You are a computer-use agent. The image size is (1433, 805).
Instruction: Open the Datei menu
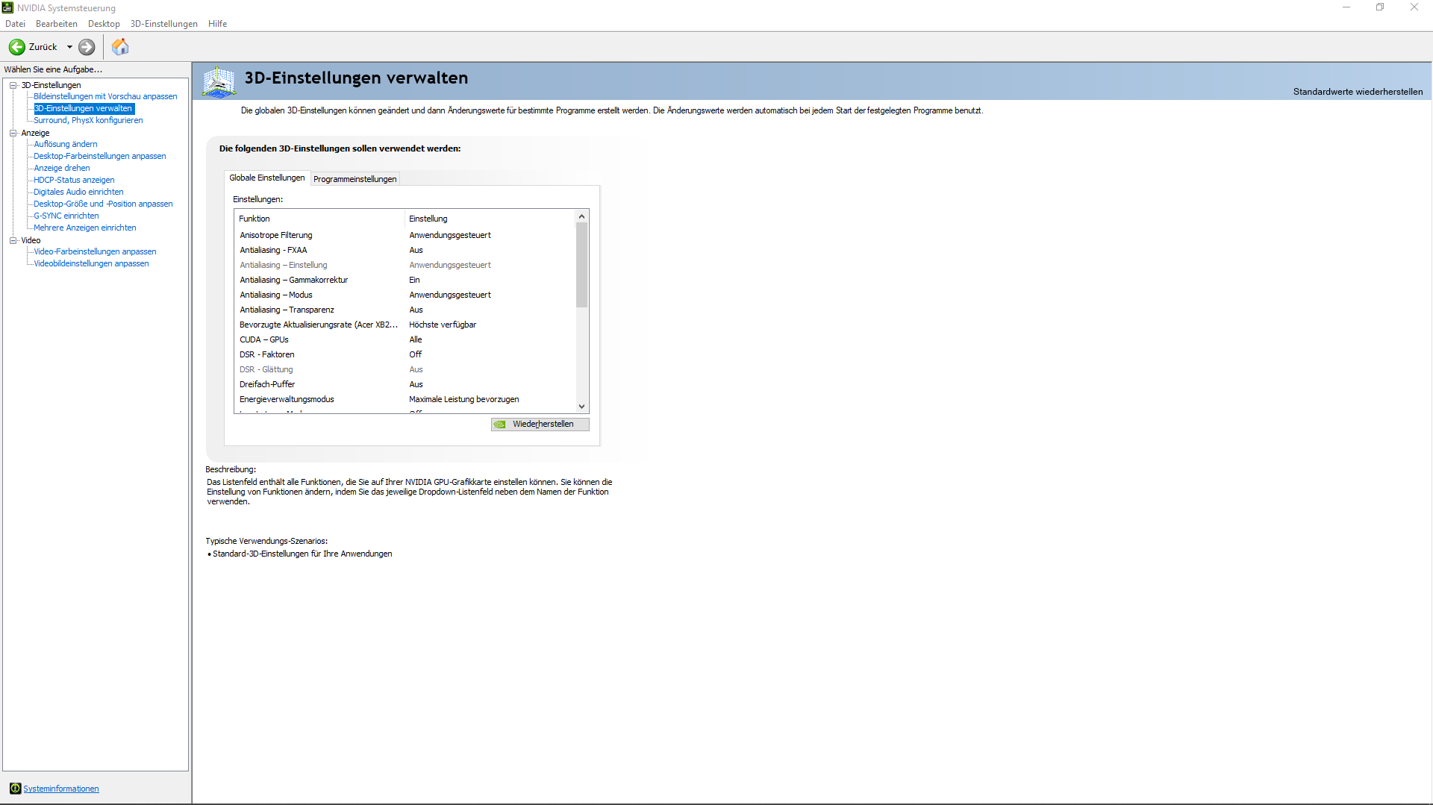click(15, 24)
